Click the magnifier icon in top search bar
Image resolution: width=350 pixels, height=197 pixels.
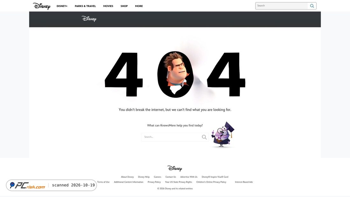312,6
